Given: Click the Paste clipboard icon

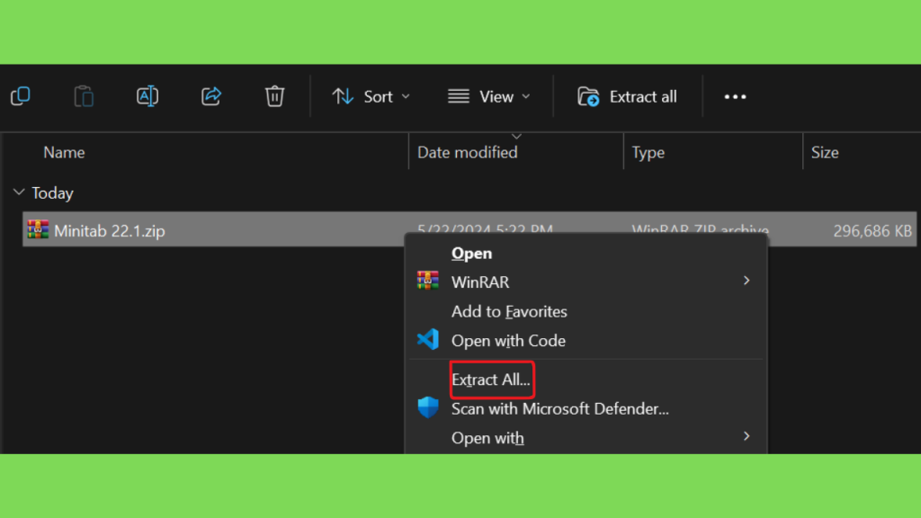Looking at the screenshot, I should point(84,96).
